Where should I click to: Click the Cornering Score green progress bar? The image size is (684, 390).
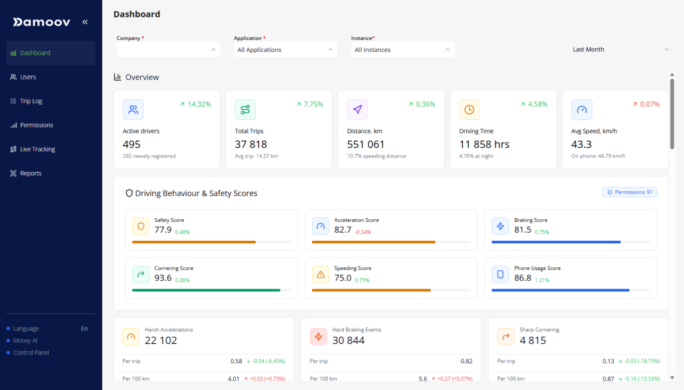tap(206, 290)
